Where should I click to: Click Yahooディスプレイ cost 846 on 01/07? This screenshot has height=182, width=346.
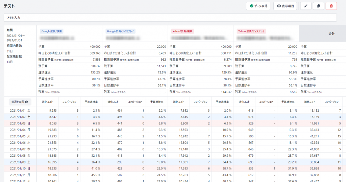[251, 149]
